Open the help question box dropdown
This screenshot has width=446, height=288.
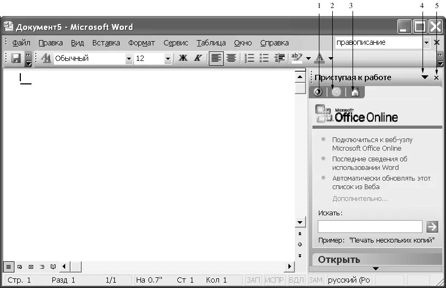click(426, 43)
